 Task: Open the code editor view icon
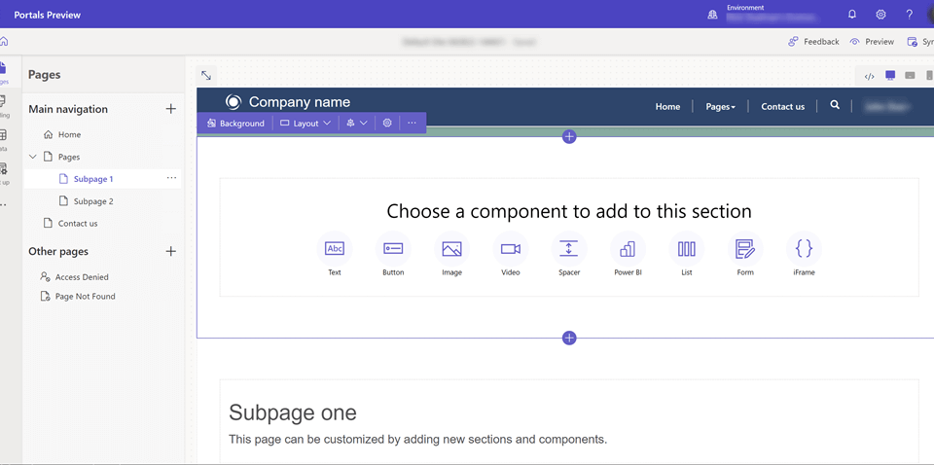(870, 76)
